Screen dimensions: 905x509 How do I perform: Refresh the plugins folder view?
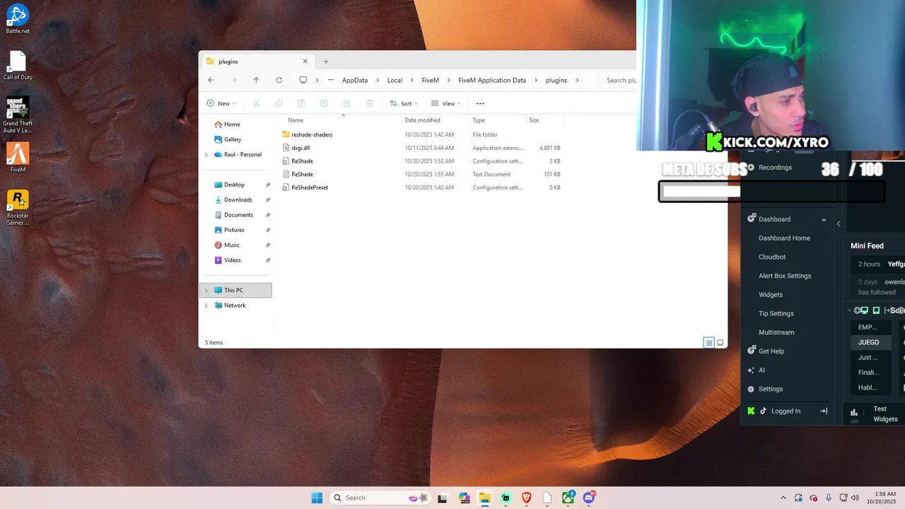[279, 80]
